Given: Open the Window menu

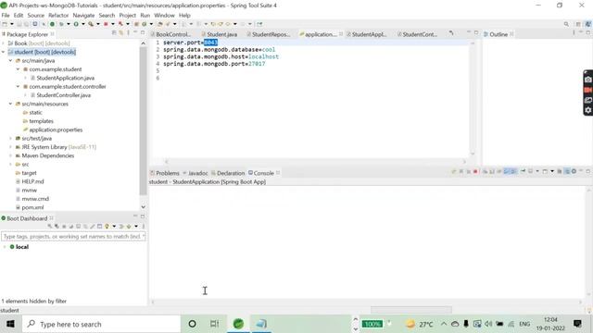Looking at the screenshot, I should tap(164, 16).
